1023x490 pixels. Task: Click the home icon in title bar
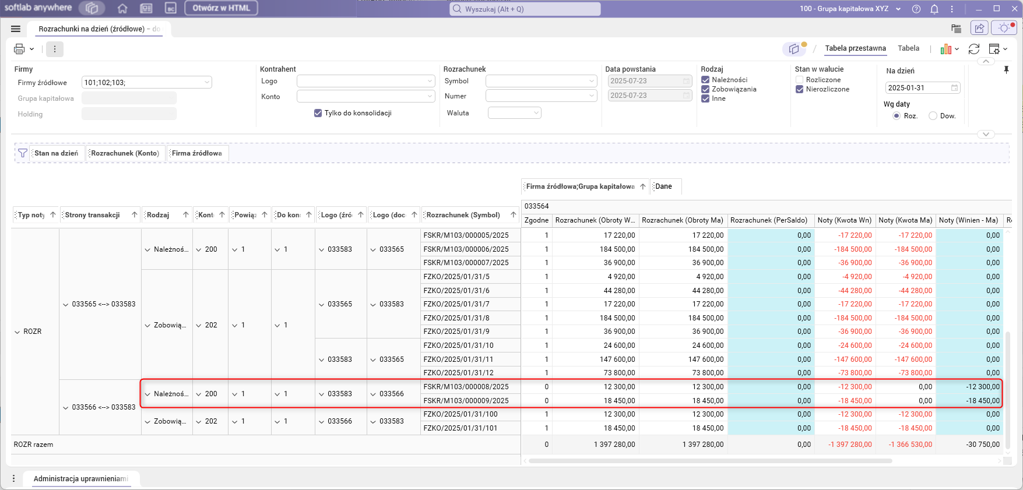click(122, 9)
